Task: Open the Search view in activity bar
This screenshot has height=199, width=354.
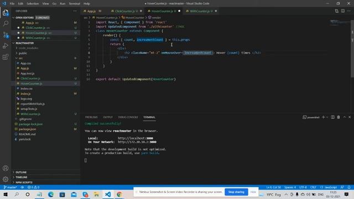Action: click(x=6, y=23)
